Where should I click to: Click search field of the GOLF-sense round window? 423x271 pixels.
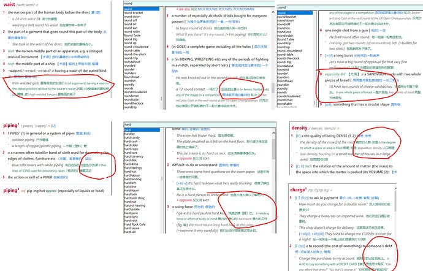pyautogui.click(x=199, y=4)
